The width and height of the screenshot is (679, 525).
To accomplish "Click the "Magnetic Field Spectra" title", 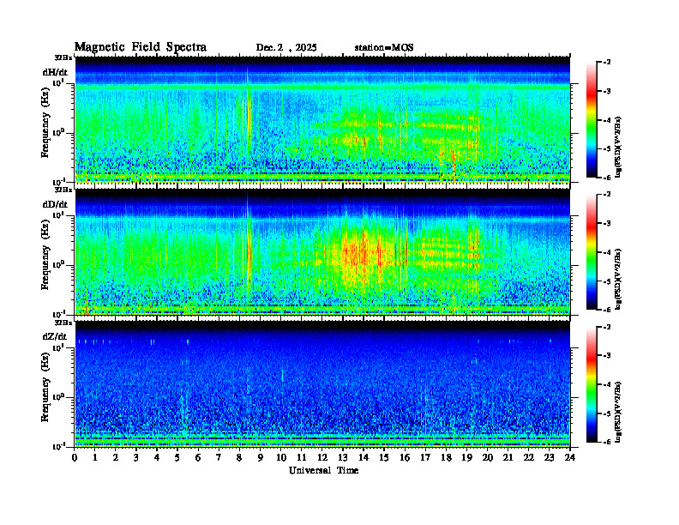I will point(141,47).
